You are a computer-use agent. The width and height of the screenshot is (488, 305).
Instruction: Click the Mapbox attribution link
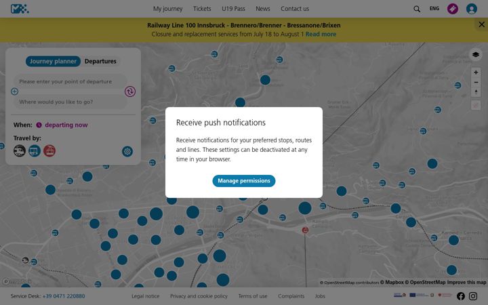pos(392,282)
